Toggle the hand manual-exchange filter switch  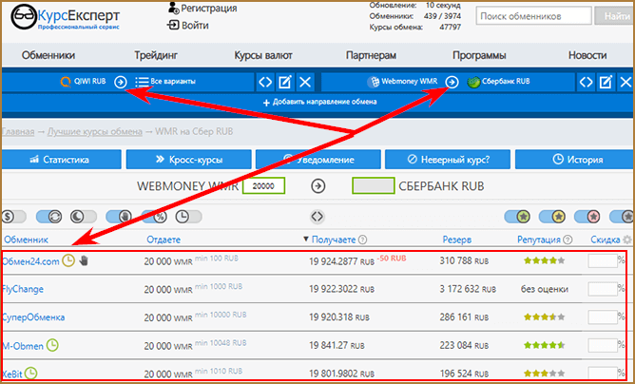click(x=119, y=217)
